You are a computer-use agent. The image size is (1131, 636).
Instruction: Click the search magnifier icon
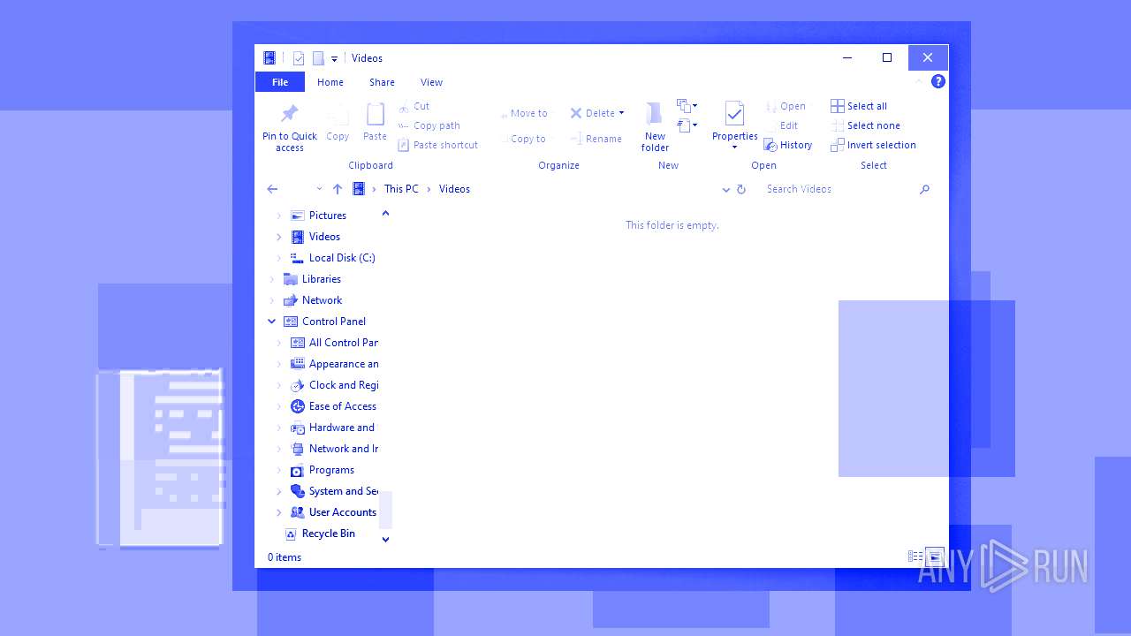pos(924,189)
